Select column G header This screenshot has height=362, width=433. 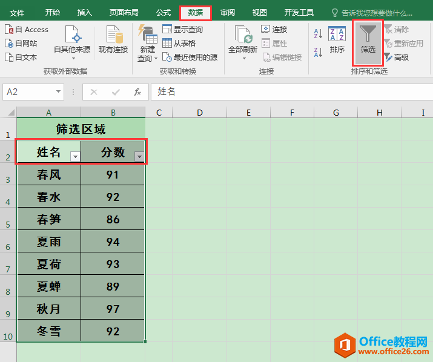(335, 113)
